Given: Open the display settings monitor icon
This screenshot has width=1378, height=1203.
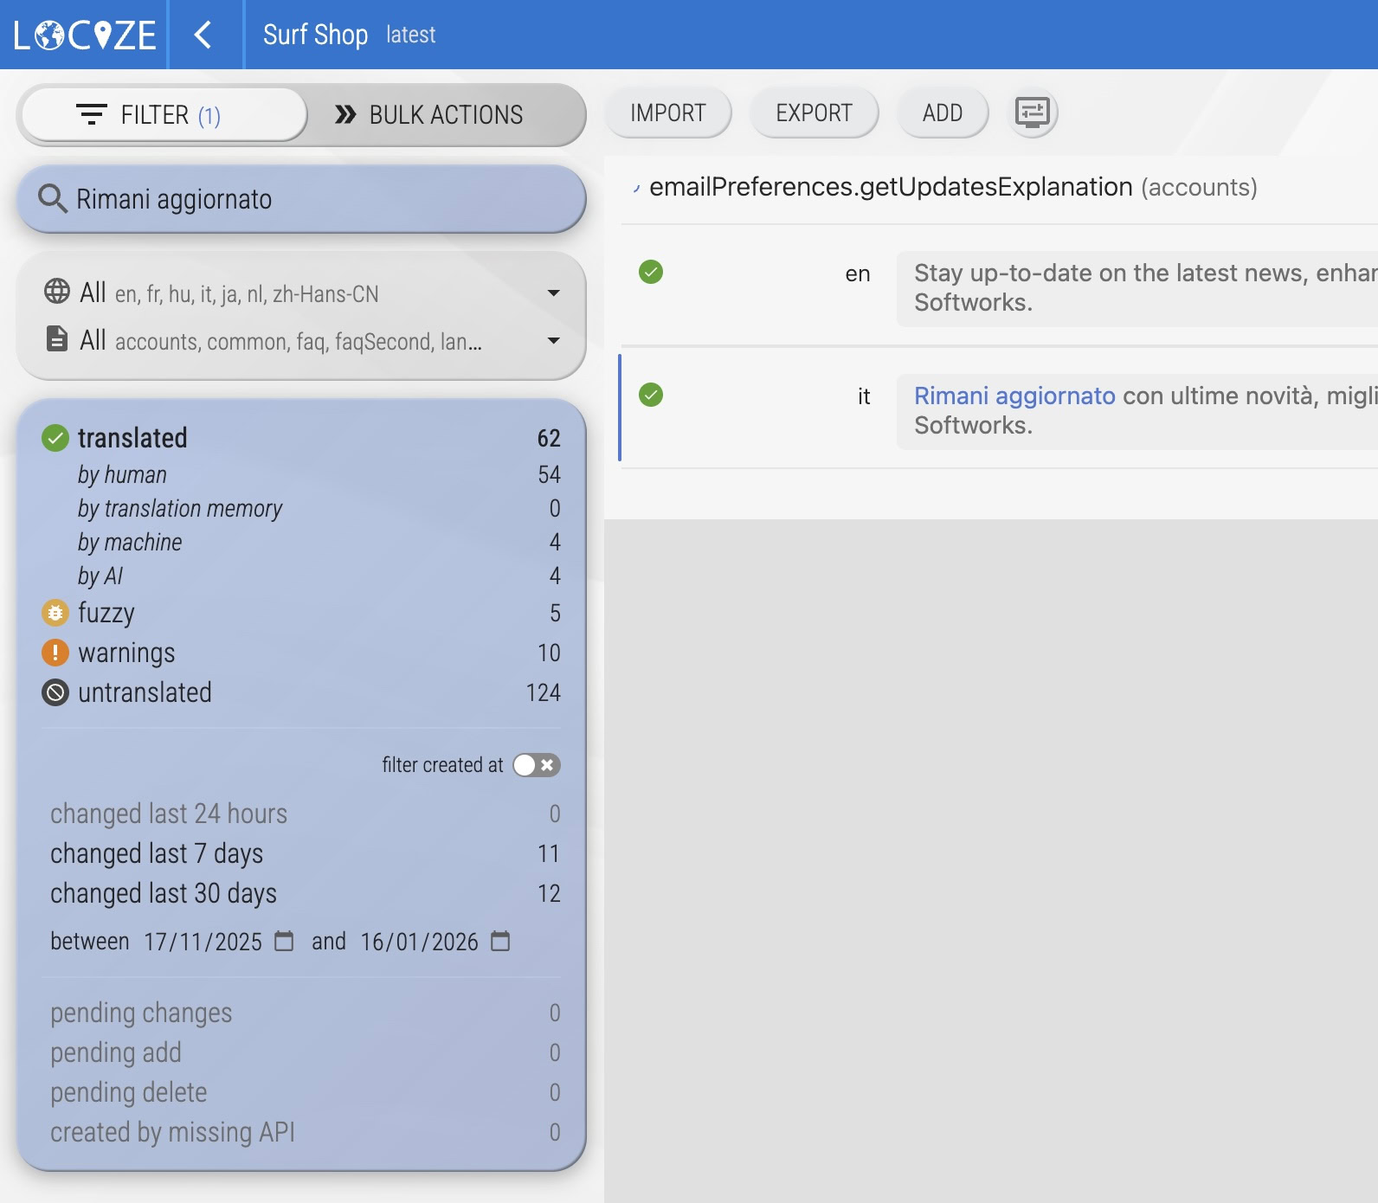Looking at the screenshot, I should pyautogui.click(x=1032, y=113).
